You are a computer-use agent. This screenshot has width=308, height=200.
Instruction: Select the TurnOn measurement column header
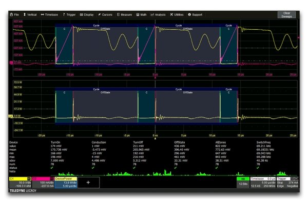pos(55,142)
